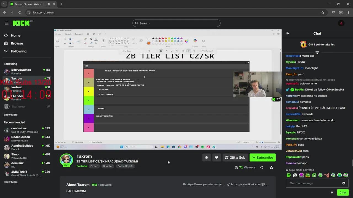Pick the white skull emote

click(x=295, y=175)
